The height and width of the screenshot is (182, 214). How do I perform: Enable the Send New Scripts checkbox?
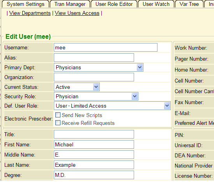point(58,115)
